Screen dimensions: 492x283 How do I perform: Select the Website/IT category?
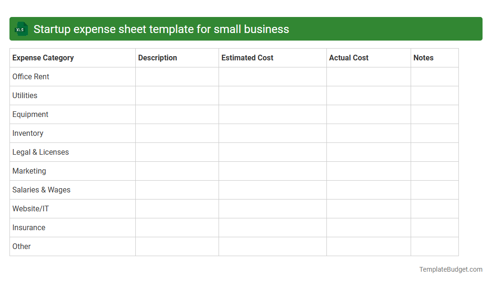[30, 208]
